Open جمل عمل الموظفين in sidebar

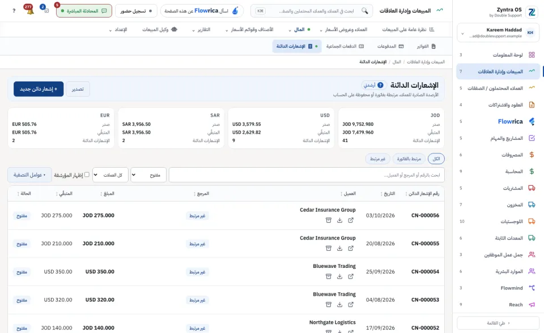pyautogui.click(x=498, y=255)
